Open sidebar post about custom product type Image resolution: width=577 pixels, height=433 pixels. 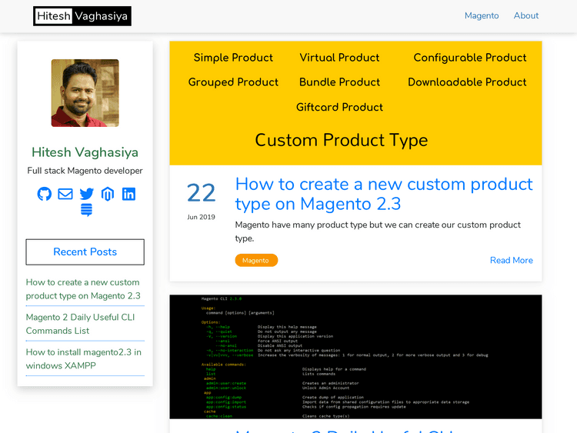(83, 289)
